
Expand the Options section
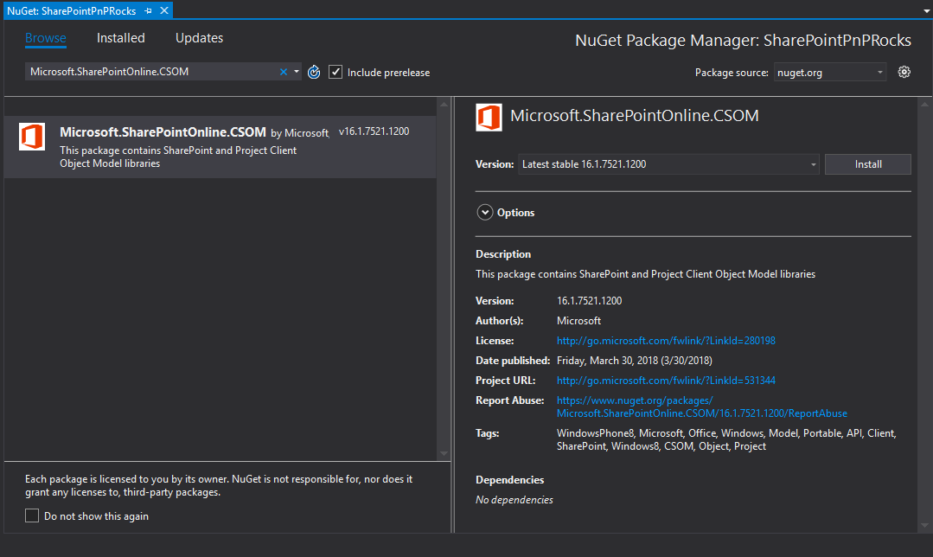[x=483, y=213]
